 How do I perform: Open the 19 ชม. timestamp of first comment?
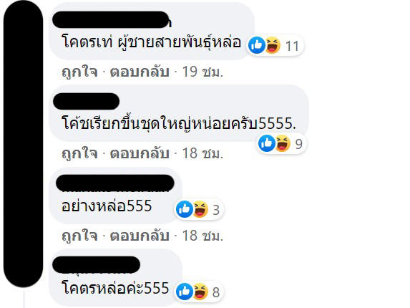tap(202, 72)
